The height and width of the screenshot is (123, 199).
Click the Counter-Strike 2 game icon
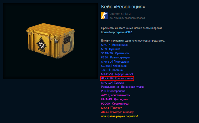pyautogui.click(x=105, y=16)
